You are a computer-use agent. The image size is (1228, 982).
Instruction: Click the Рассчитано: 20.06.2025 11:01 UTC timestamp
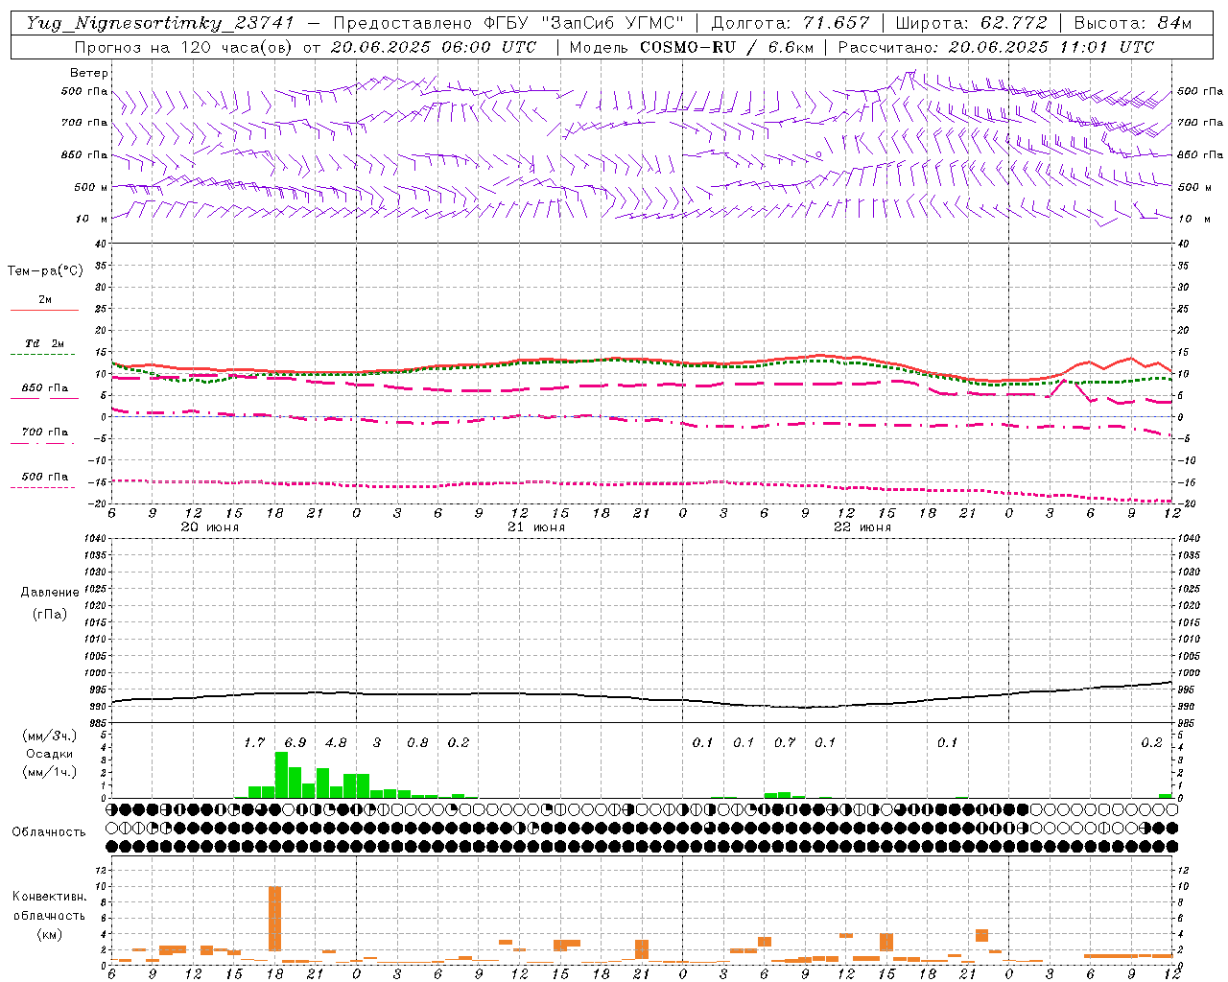pyautogui.click(x=996, y=47)
